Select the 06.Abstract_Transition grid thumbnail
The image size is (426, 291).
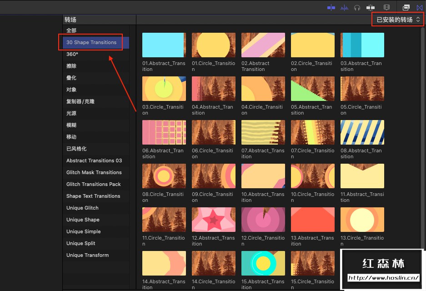click(x=164, y=132)
